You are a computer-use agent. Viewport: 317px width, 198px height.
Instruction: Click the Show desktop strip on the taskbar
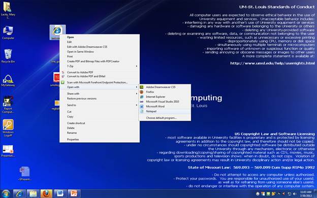pos(315,194)
